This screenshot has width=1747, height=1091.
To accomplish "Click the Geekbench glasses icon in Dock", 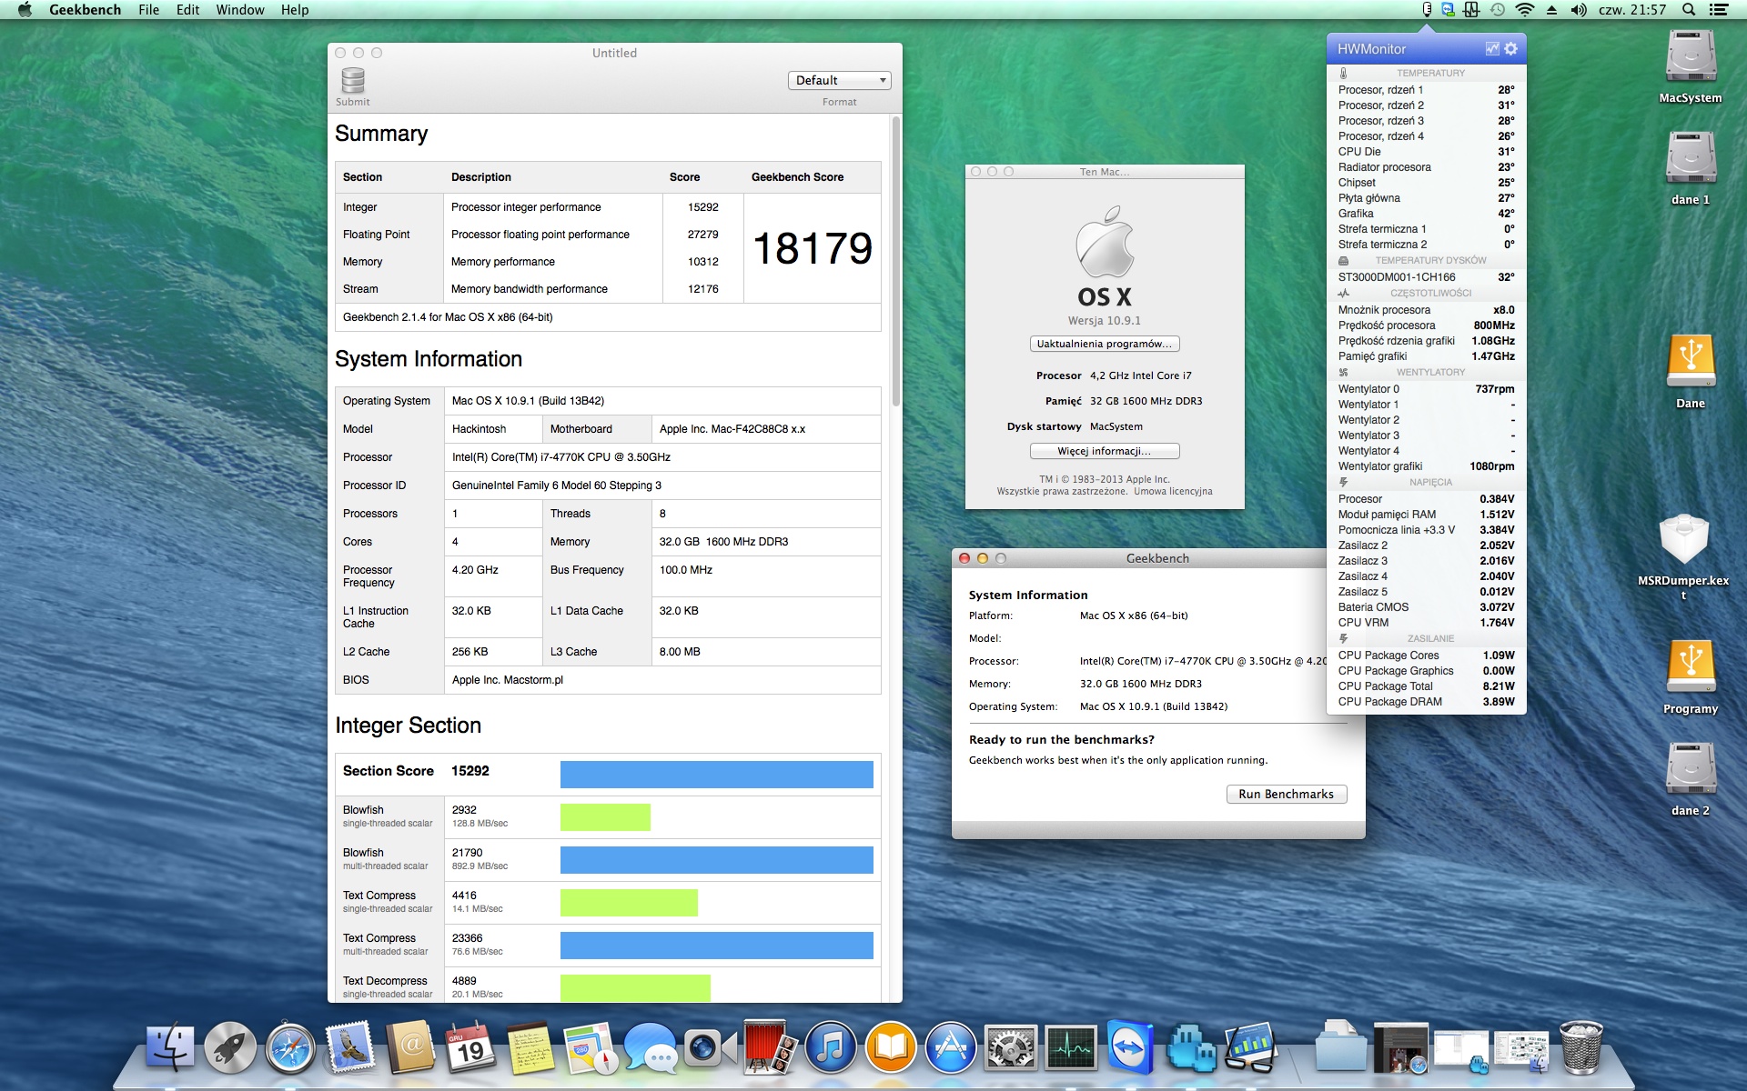I will (x=1251, y=1048).
